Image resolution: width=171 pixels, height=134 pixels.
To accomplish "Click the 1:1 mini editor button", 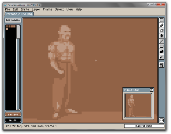I will pyautogui.click(x=161, y=120).
